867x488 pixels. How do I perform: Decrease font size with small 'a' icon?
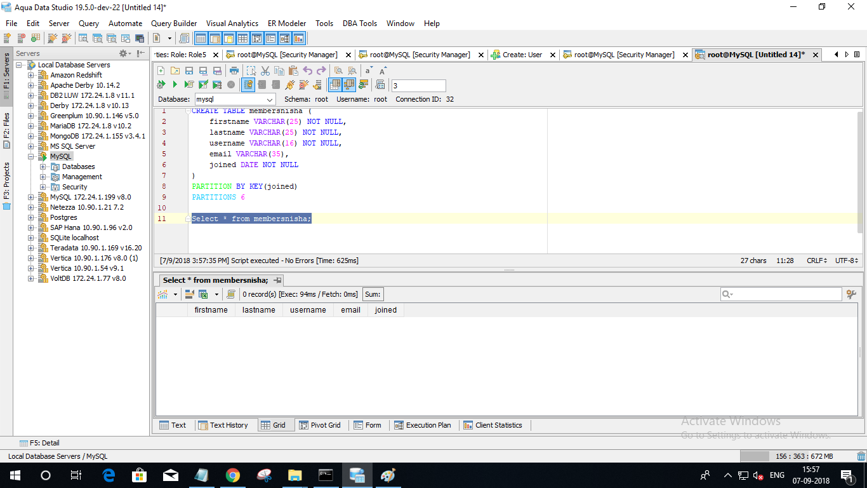click(x=369, y=71)
